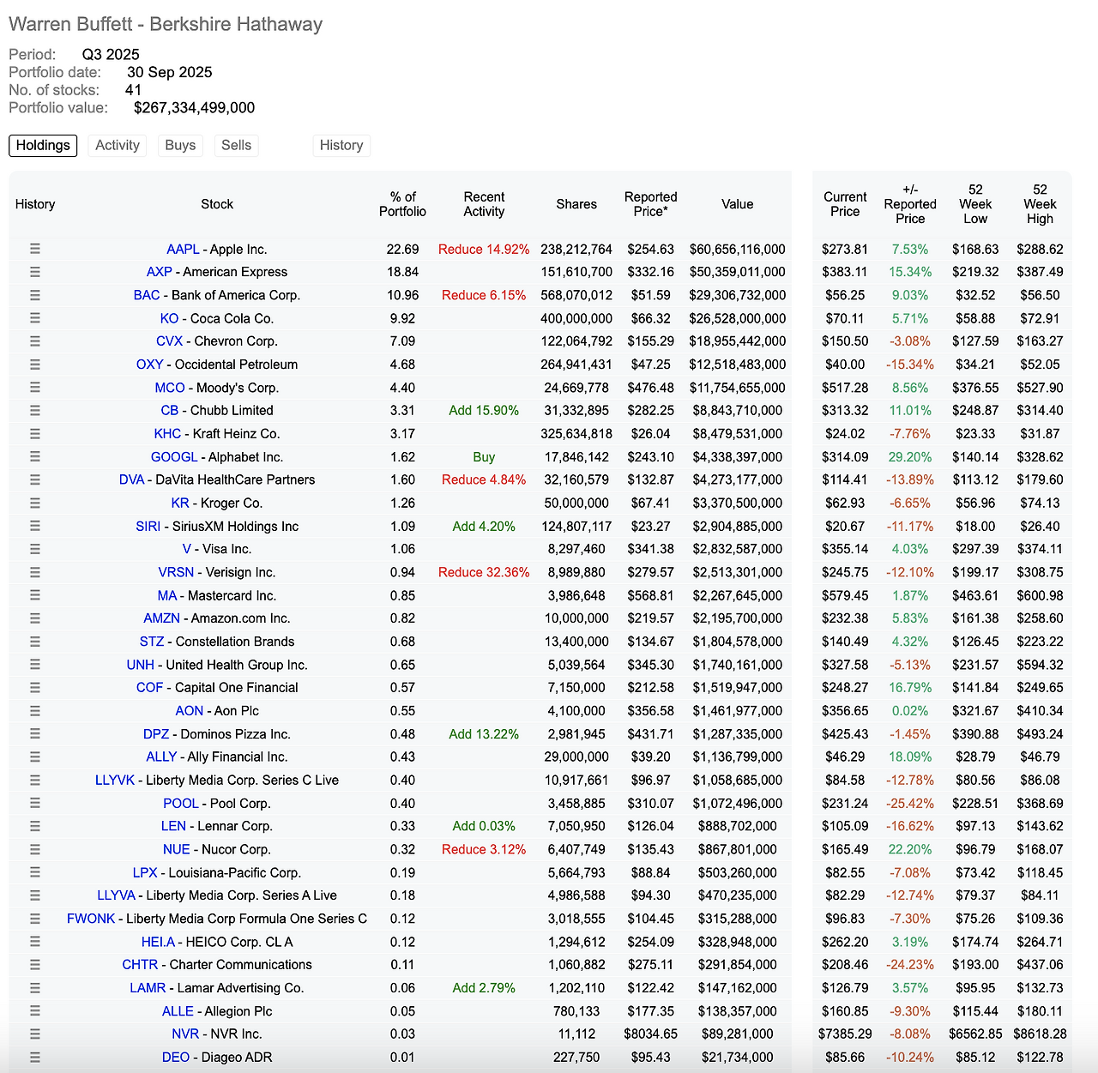Click the '$7385.29' current price for NVR

point(845,1034)
